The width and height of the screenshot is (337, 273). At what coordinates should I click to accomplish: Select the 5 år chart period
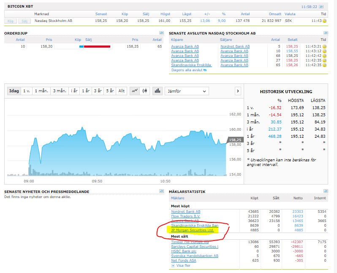[x=110, y=91]
